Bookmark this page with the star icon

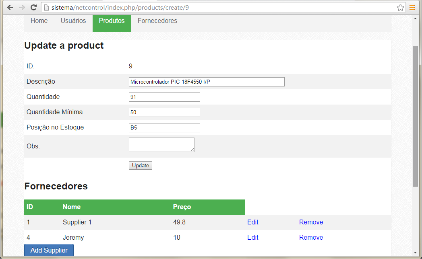[401, 7]
